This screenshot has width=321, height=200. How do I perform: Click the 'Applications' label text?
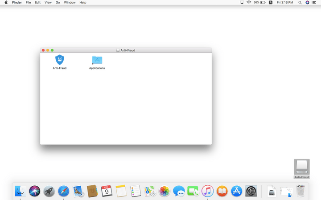click(x=97, y=68)
